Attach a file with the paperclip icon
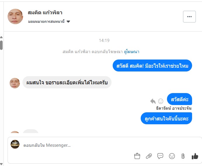202x166 pixels. click(x=149, y=156)
